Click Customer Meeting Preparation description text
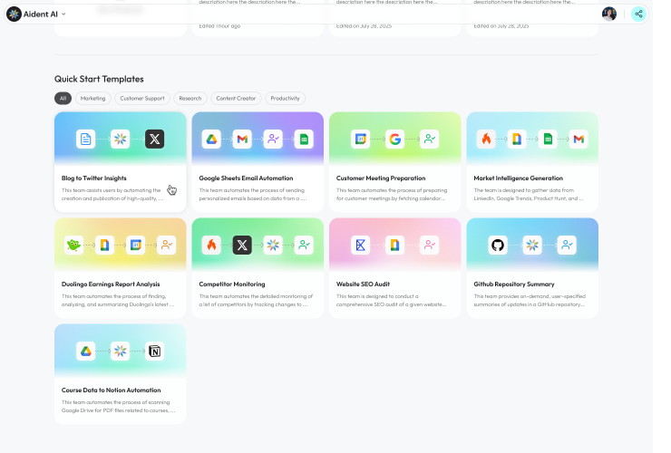 [x=392, y=195]
